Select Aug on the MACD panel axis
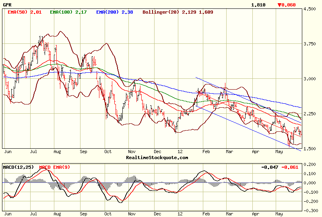This screenshot has width=322, height=217. pyautogui.click(x=57, y=214)
